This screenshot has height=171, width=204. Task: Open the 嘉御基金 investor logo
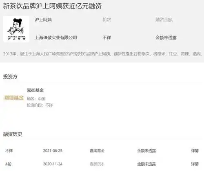[14, 98]
